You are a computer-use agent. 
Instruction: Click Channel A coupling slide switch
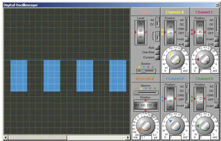coord(187,27)
